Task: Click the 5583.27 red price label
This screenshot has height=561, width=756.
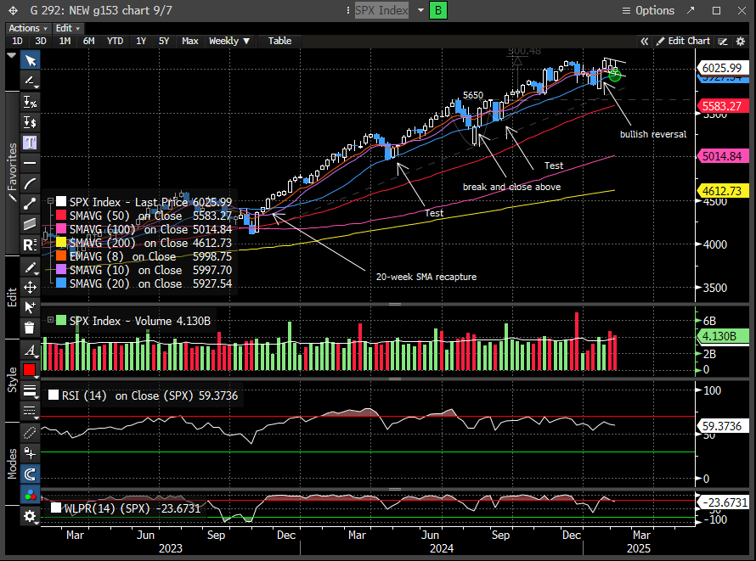Action: (722, 106)
